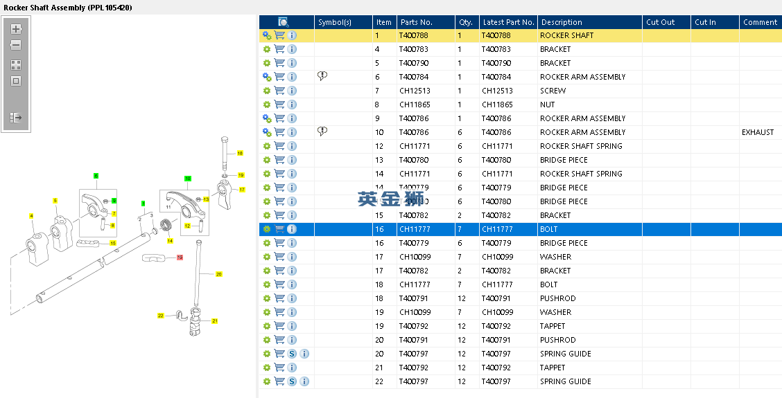The height and width of the screenshot is (398, 782).
Task: Click note bubble symbol in item 10 row
Action: 322,131
